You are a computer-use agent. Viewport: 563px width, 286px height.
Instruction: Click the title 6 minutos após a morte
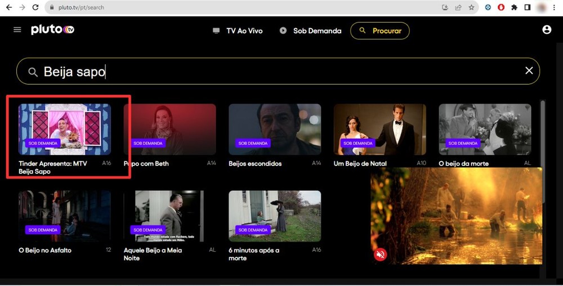click(254, 254)
